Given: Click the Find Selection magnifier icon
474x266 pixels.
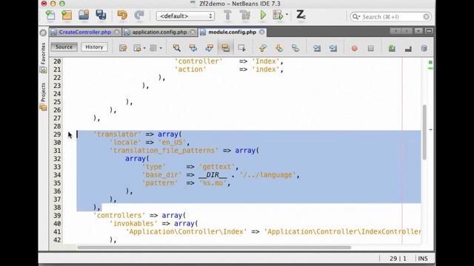Looking at the screenshot, I should 176,48.
